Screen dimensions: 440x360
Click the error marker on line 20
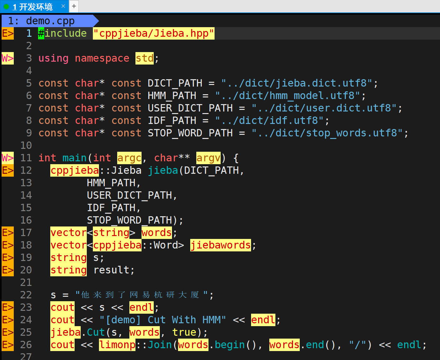pos(8,270)
